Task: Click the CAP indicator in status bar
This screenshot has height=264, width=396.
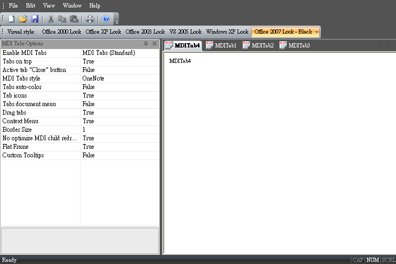Action: [358, 260]
